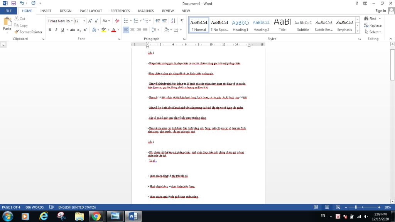The height and width of the screenshot is (222, 395).
Task: Click the Redo/Repeat icon
Action: point(33,3)
